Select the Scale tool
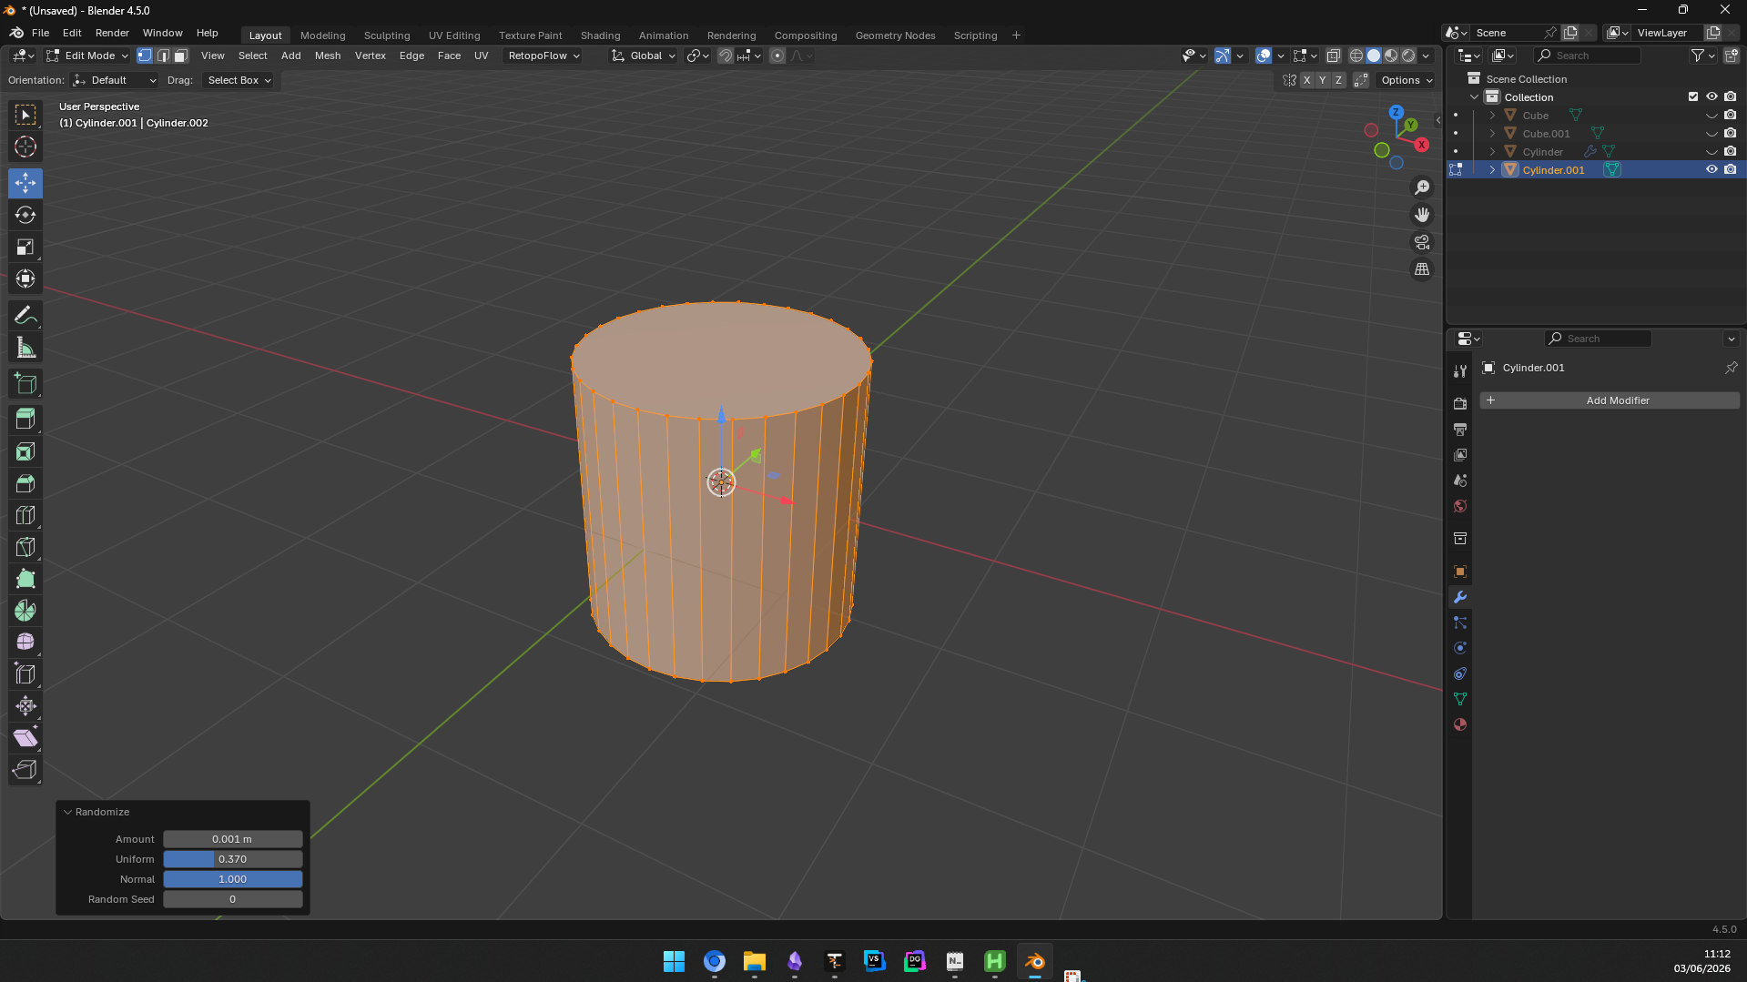This screenshot has width=1747, height=982. coord(25,247)
